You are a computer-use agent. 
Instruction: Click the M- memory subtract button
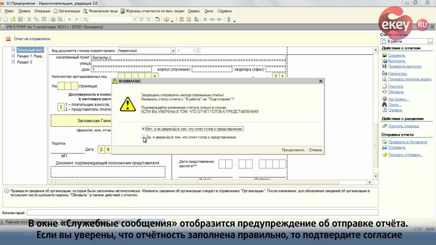[x=220, y=19]
